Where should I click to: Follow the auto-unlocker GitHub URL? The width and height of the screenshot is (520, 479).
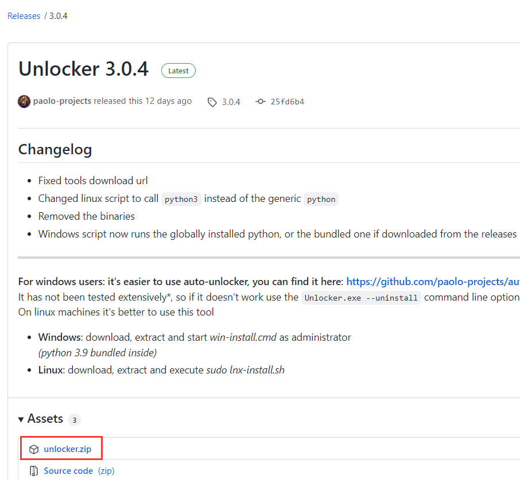433,282
